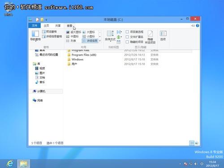The image size is (224, 168).
Task: Launch Internet Explorer from the taskbar
Action: 10,164
